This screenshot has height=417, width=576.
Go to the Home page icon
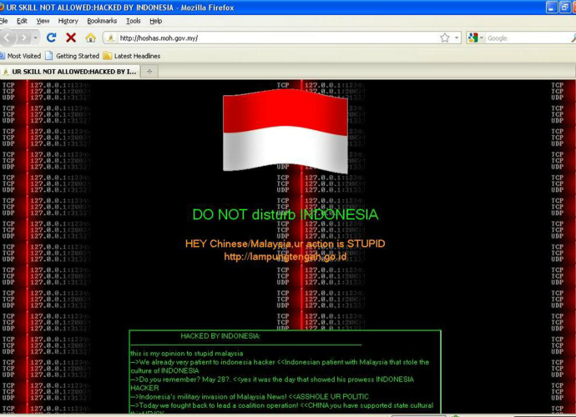pos(90,38)
